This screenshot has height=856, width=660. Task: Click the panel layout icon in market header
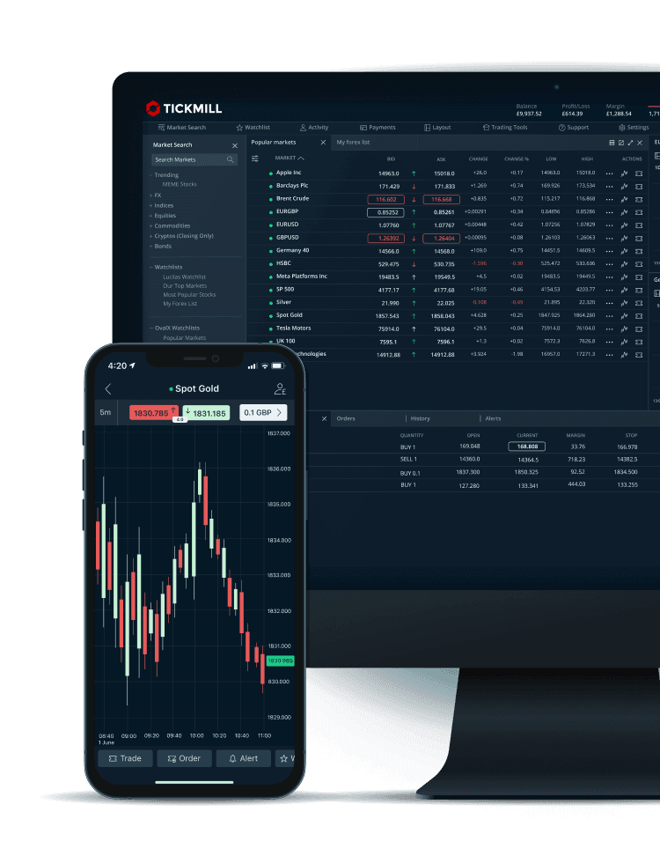(612, 143)
